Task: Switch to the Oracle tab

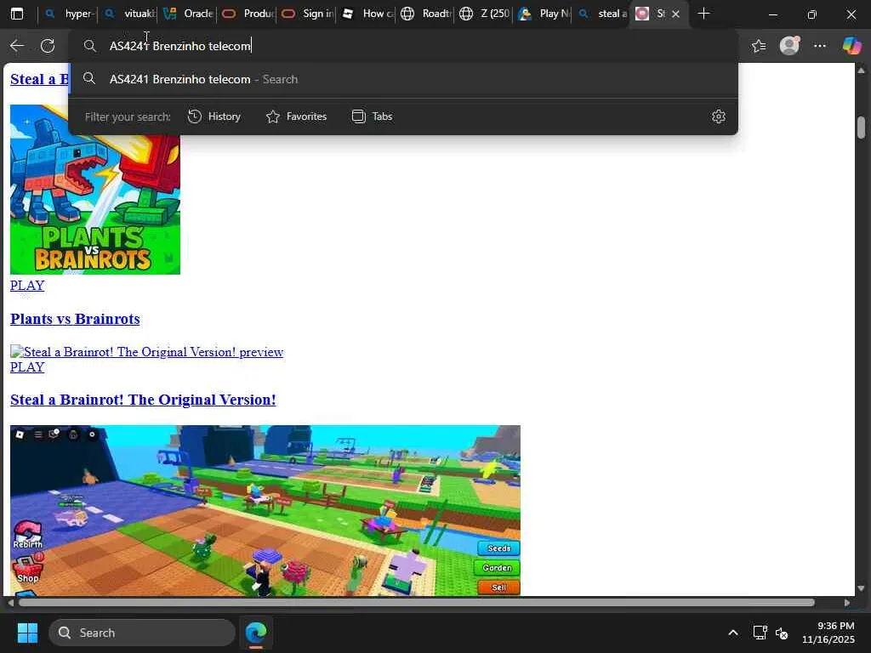Action: 188,14
